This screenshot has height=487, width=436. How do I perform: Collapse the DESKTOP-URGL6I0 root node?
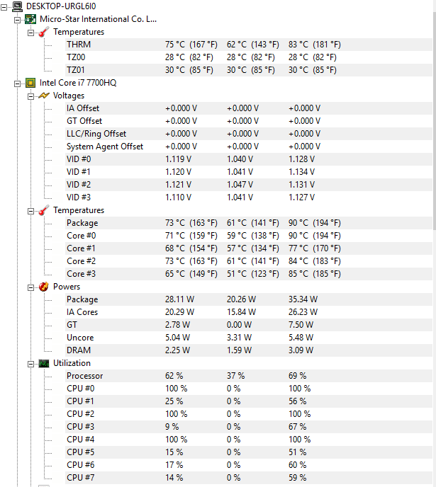point(6,6)
